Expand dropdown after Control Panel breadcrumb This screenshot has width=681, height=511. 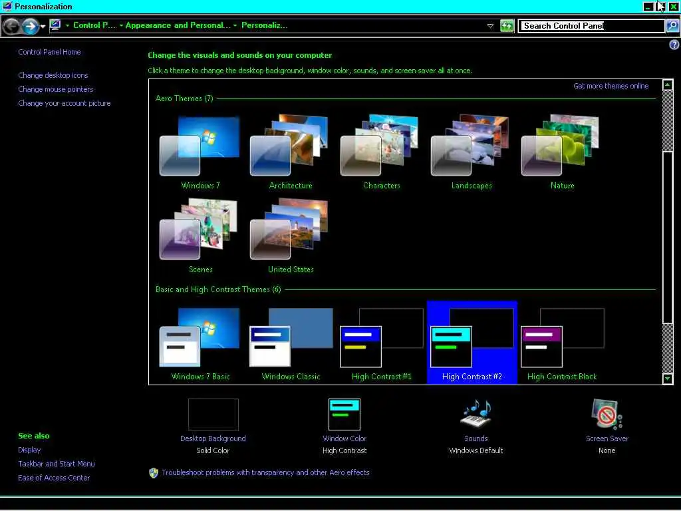coord(121,26)
